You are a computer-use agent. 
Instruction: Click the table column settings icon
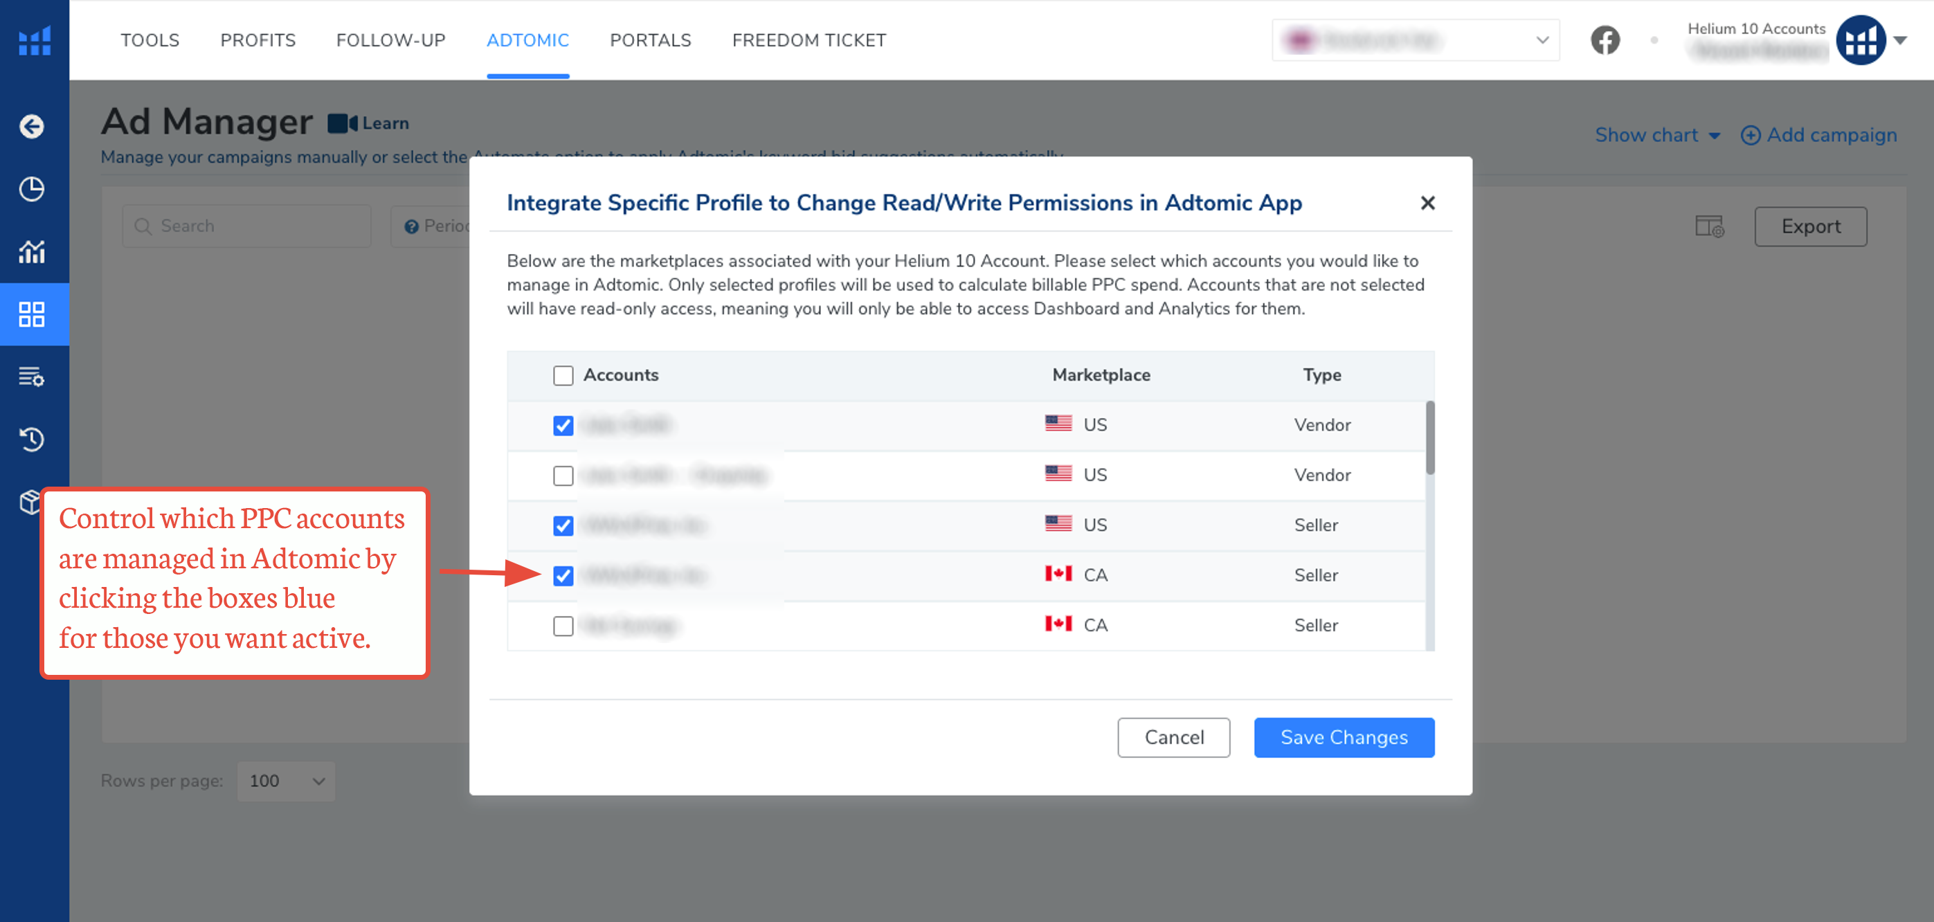pos(1710,226)
